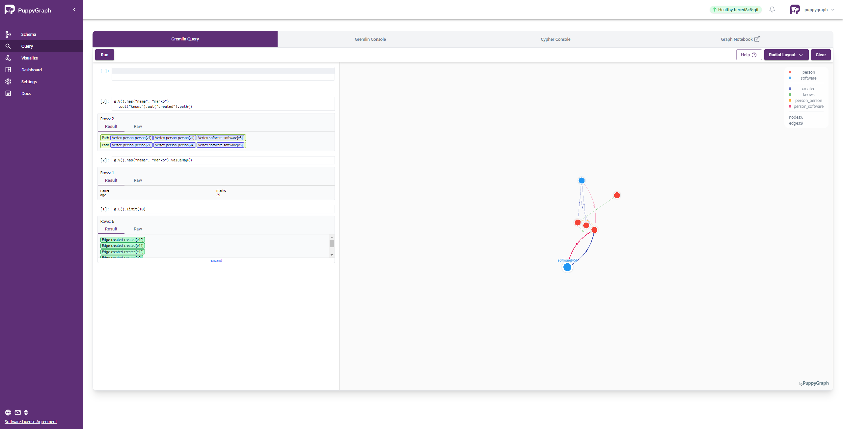Open Graph Notebook in new tab
Image resolution: width=843 pixels, height=429 pixels.
[740, 39]
